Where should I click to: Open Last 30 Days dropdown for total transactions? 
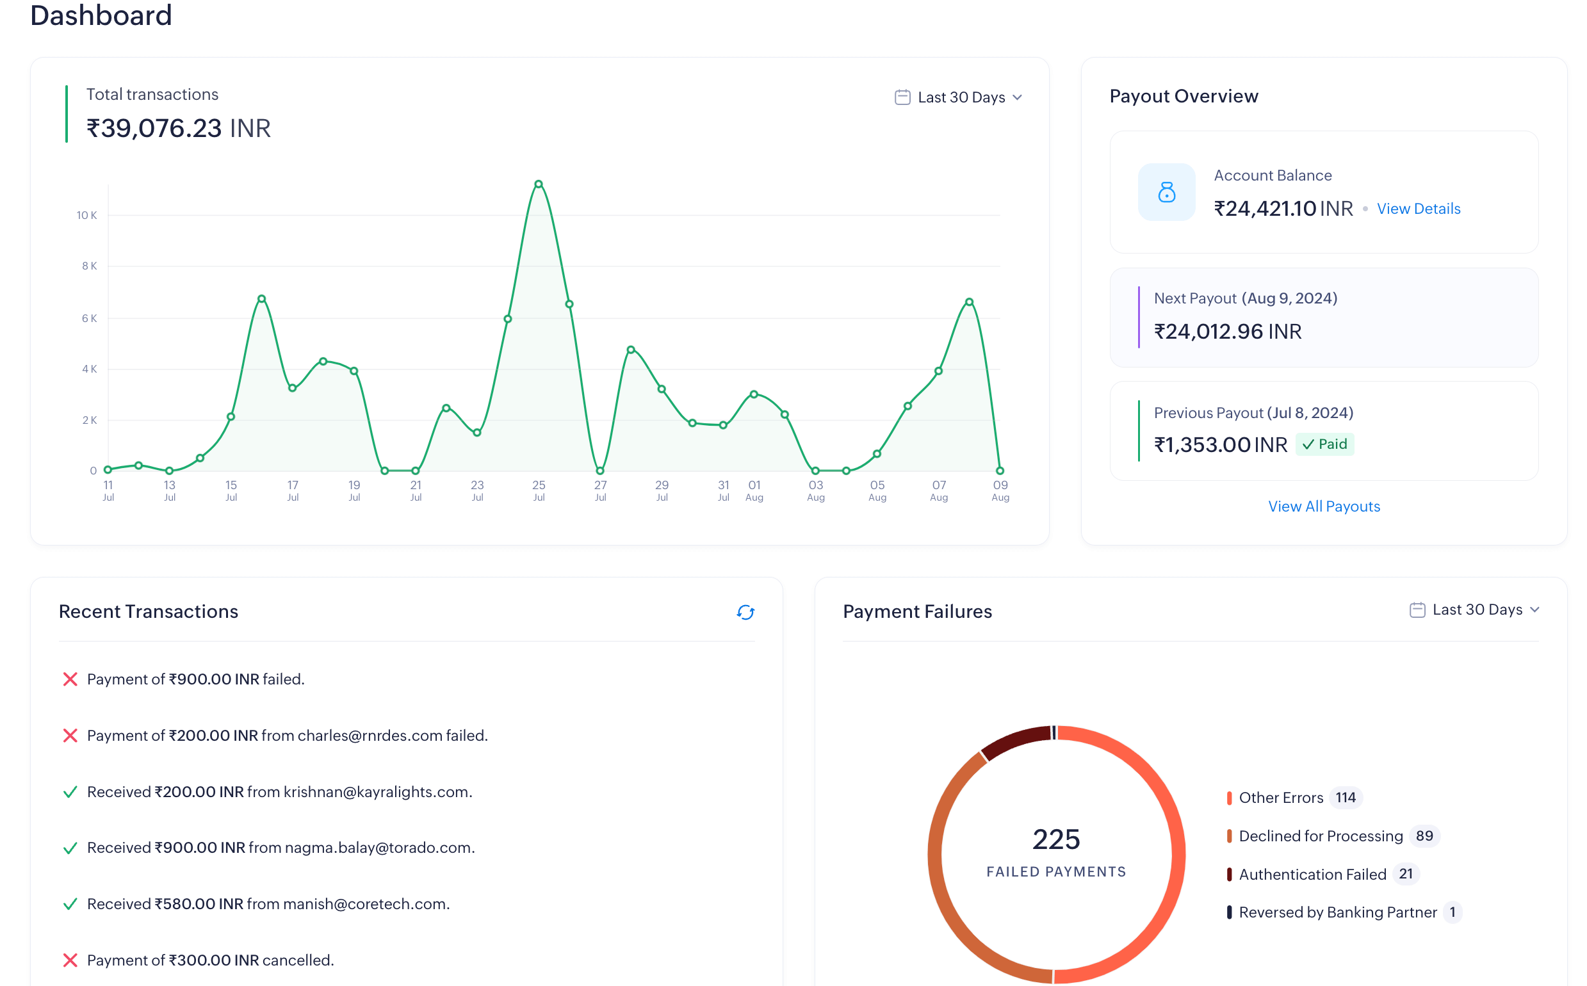pos(961,97)
